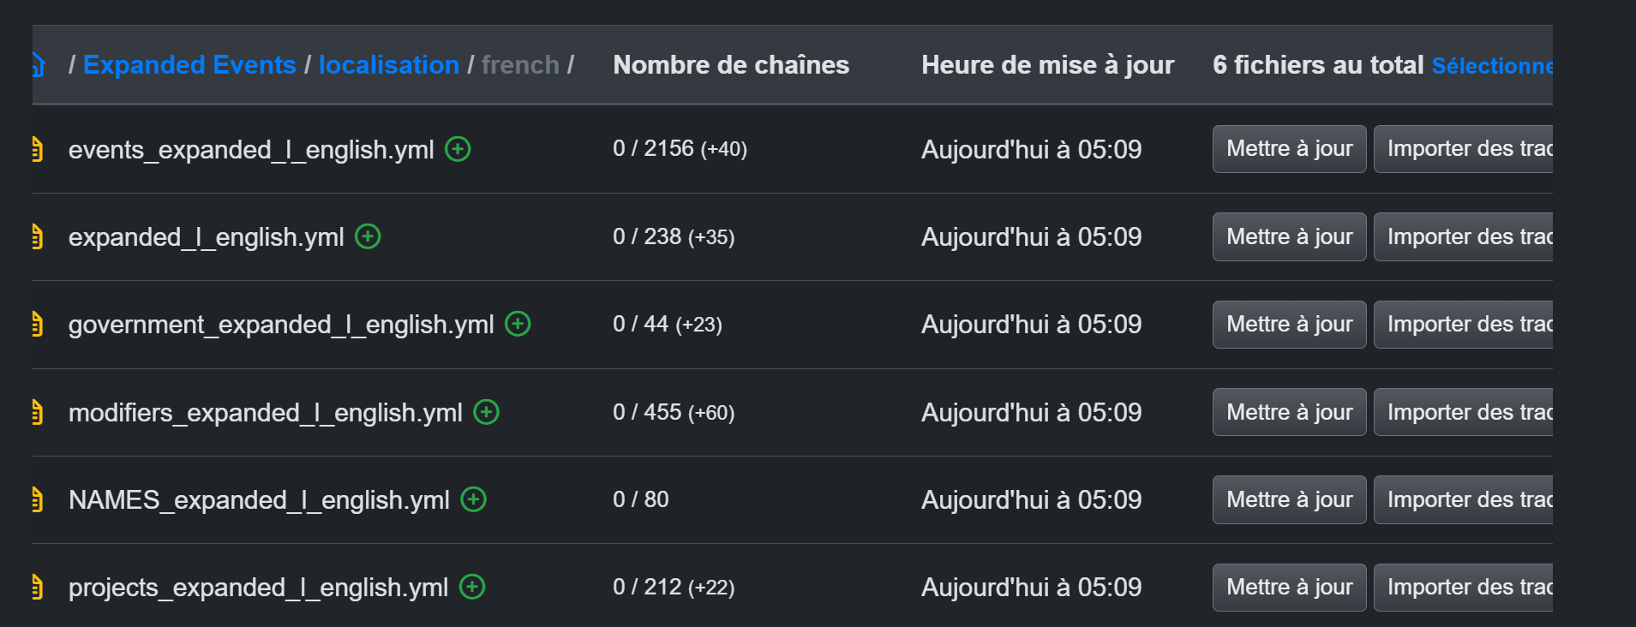Click the Heure de mise à jour header

(1047, 65)
